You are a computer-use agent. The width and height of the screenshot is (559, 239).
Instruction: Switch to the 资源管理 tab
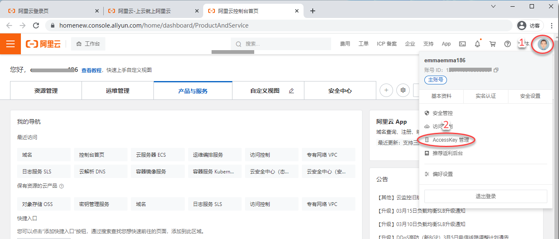pos(46,91)
